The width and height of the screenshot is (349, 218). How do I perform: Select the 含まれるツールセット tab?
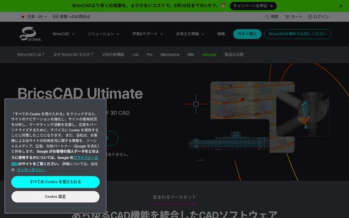[x=174, y=197]
